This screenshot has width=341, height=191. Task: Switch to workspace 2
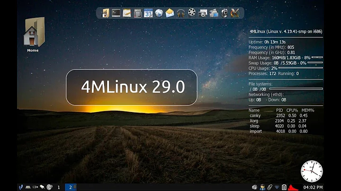pyautogui.click(x=71, y=187)
